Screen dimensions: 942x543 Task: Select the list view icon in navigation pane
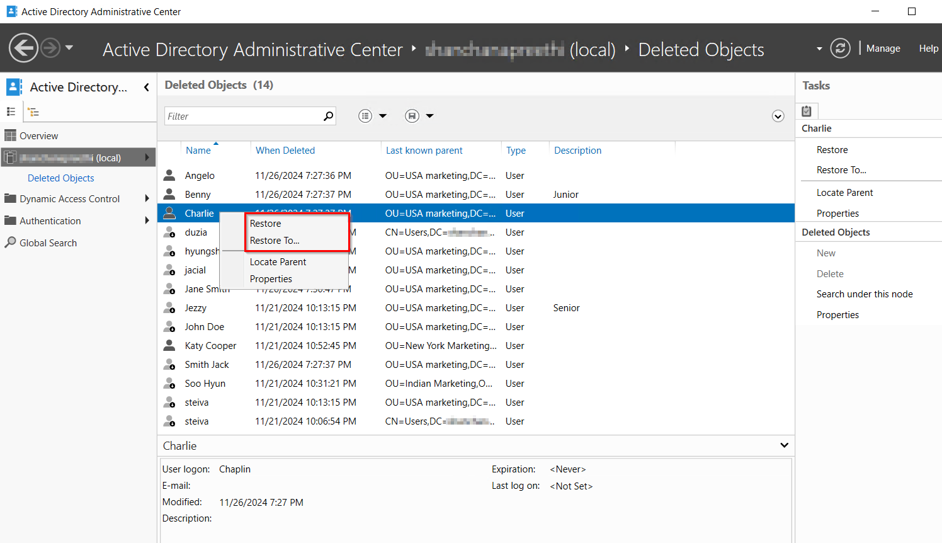(x=11, y=111)
